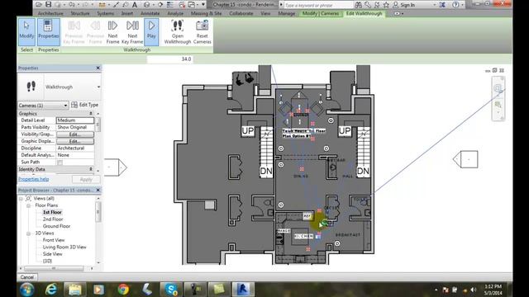Switch to Manage tab
The height and width of the screenshot is (297, 529).
coord(287,13)
